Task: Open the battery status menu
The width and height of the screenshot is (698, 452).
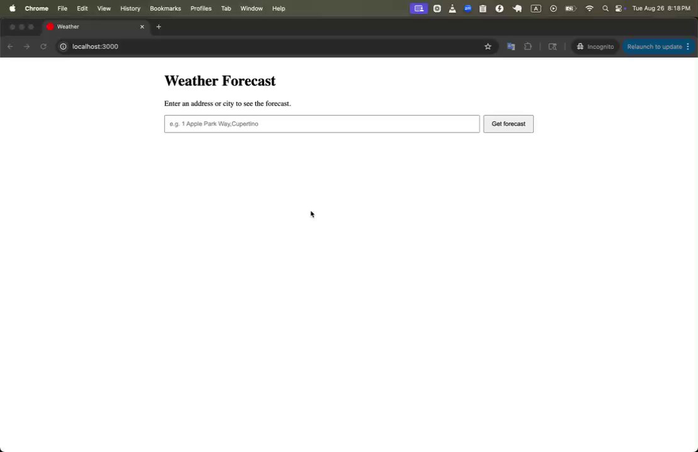Action: click(x=571, y=8)
